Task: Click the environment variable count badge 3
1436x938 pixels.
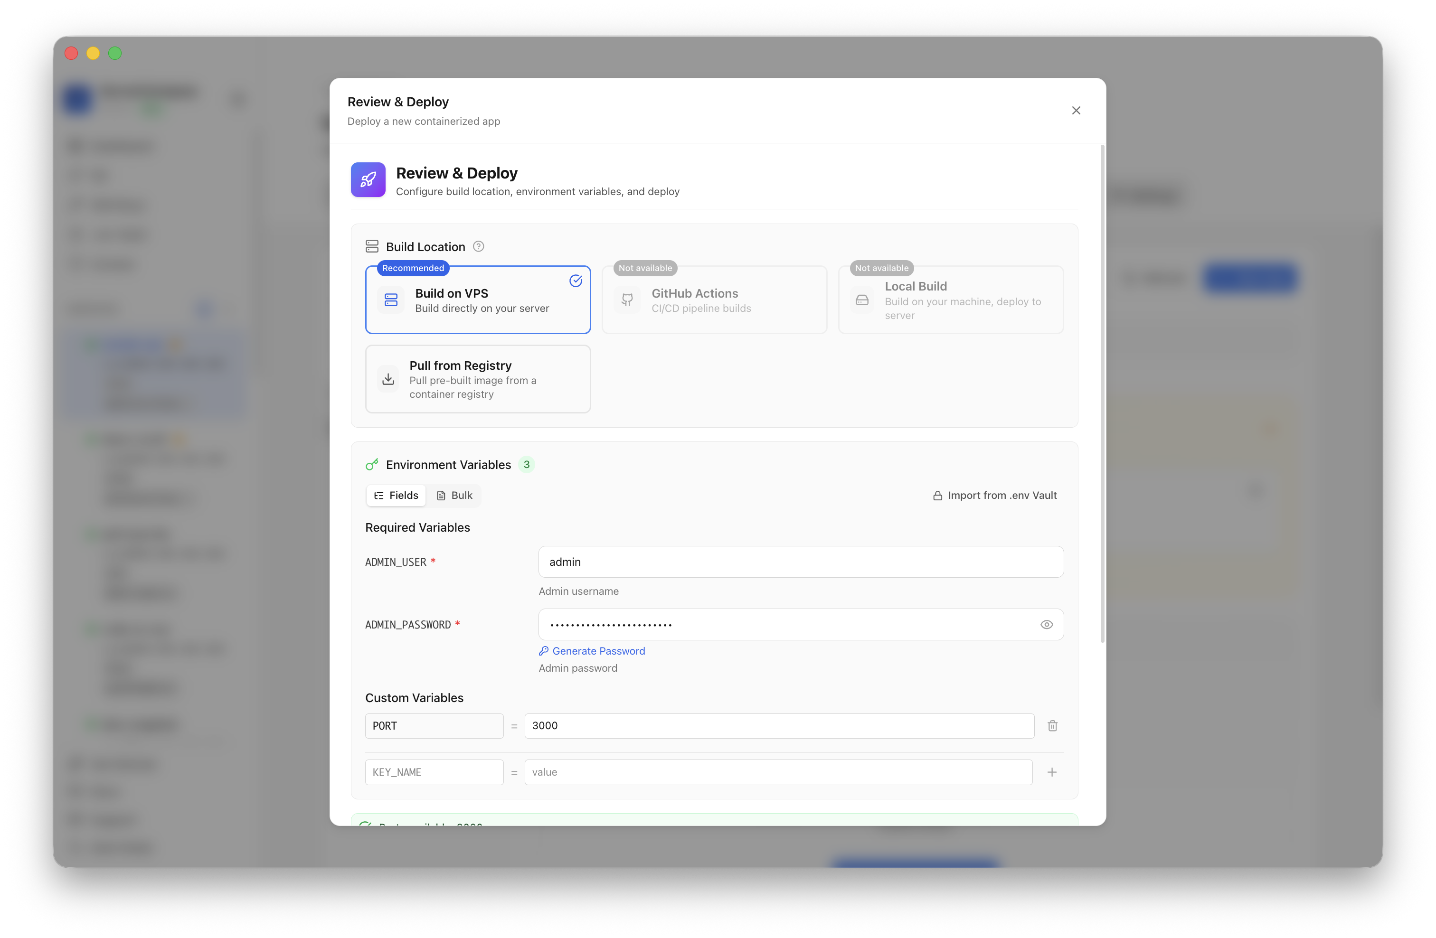Action: (527, 464)
